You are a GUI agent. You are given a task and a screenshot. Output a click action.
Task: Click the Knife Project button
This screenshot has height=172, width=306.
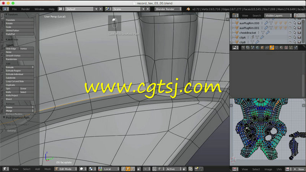click(x=20, y=96)
